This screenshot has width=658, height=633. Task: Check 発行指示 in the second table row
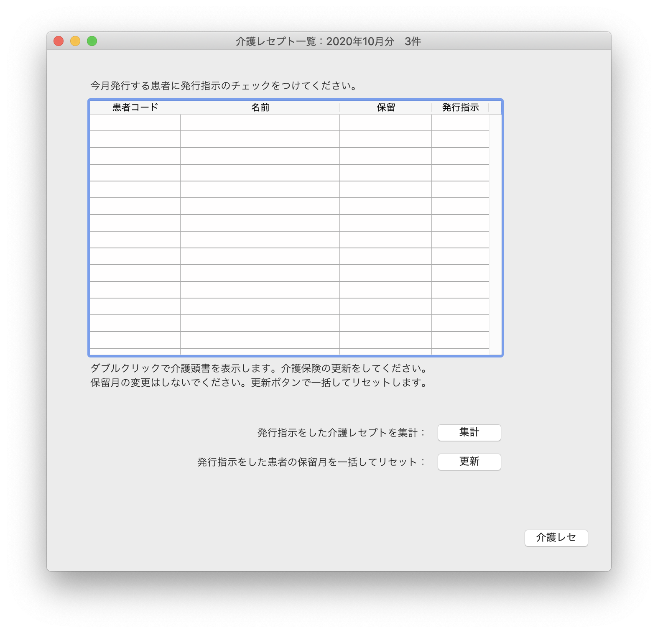pyautogui.click(x=460, y=140)
